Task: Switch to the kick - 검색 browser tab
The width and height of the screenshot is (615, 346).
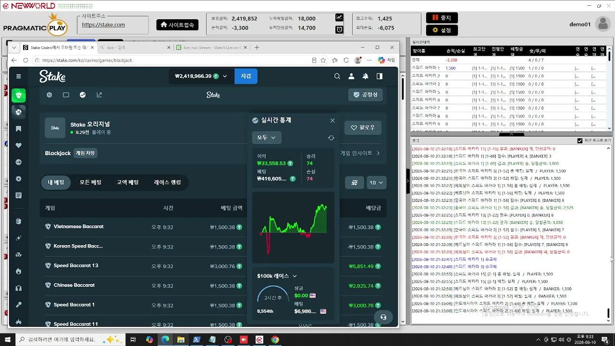Action: click(x=135, y=48)
